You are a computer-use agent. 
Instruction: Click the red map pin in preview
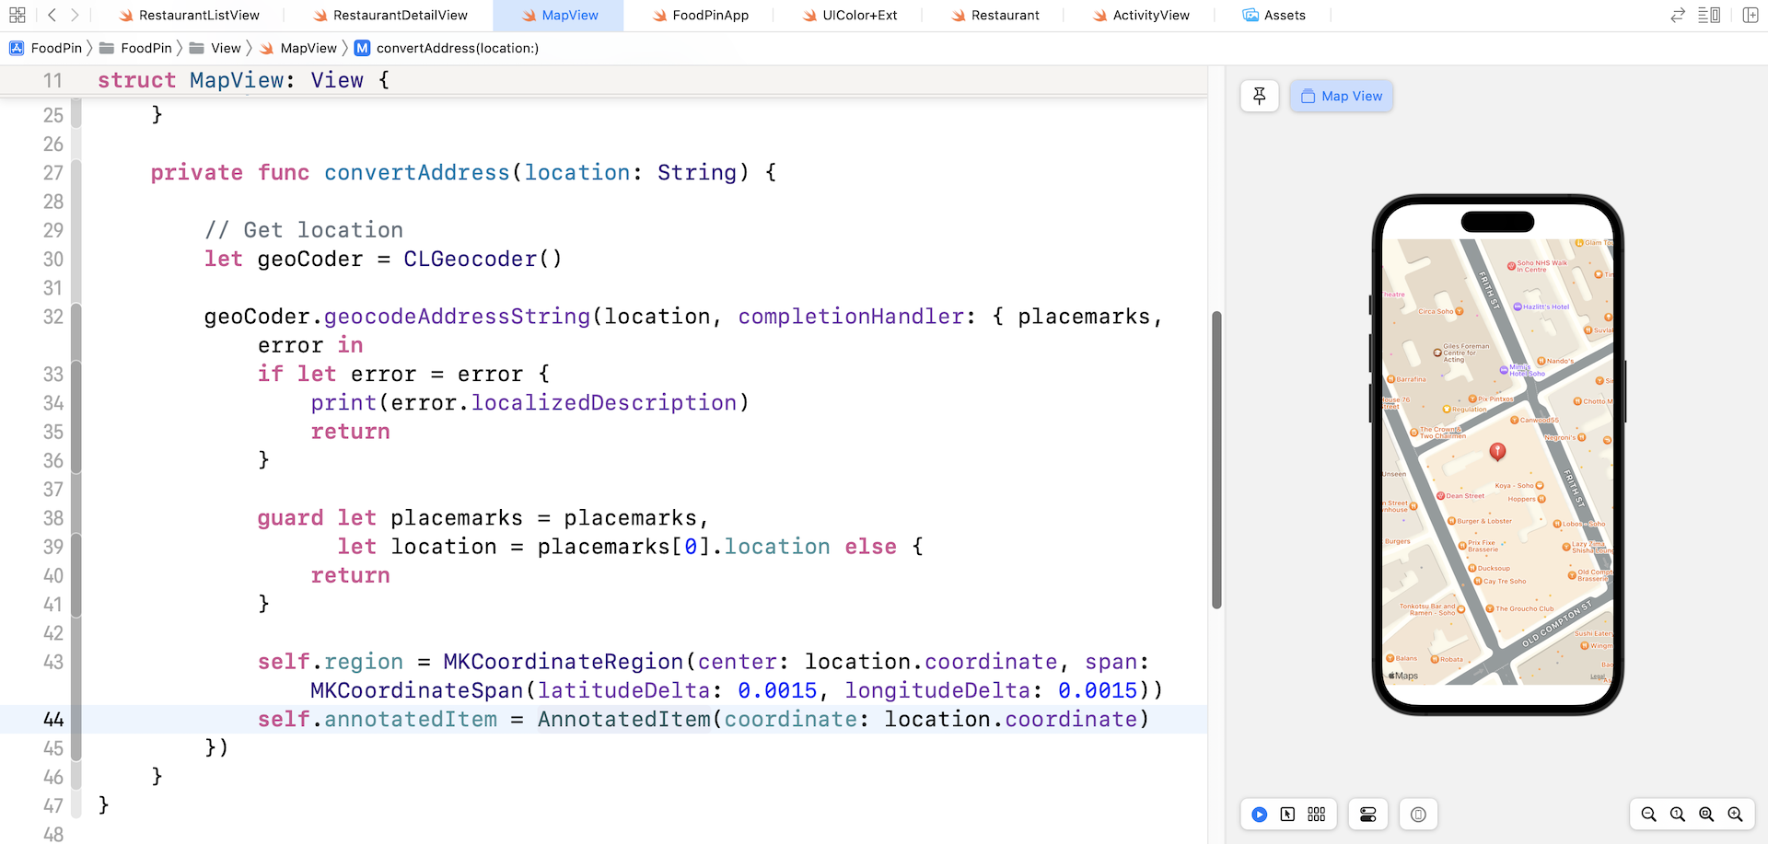pos(1497,451)
